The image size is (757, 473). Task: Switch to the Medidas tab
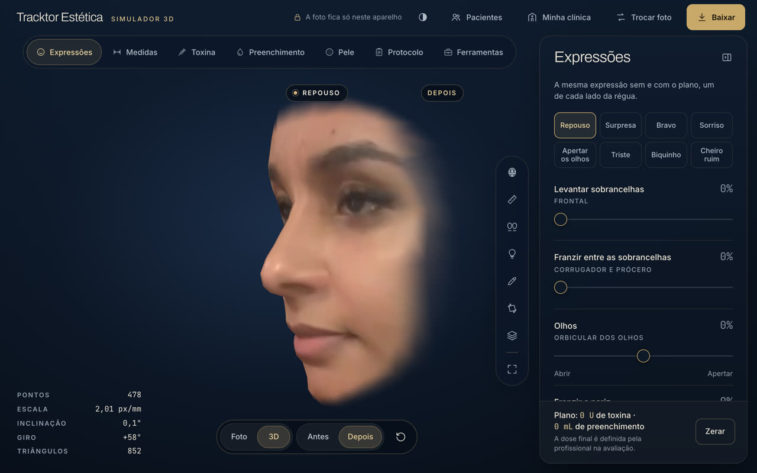tap(135, 52)
